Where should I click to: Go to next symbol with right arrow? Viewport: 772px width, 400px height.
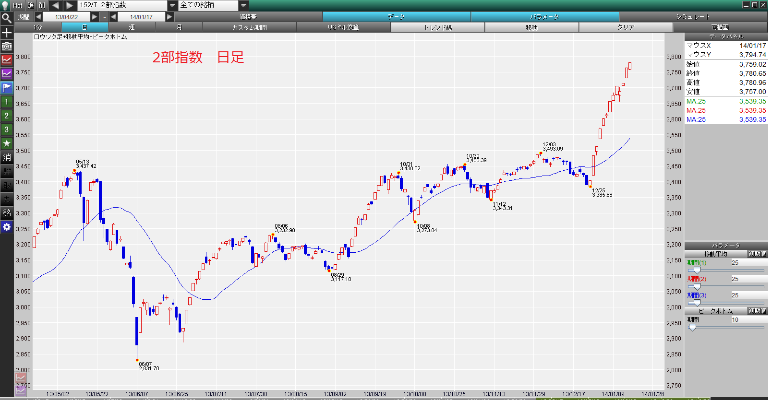[x=70, y=5]
